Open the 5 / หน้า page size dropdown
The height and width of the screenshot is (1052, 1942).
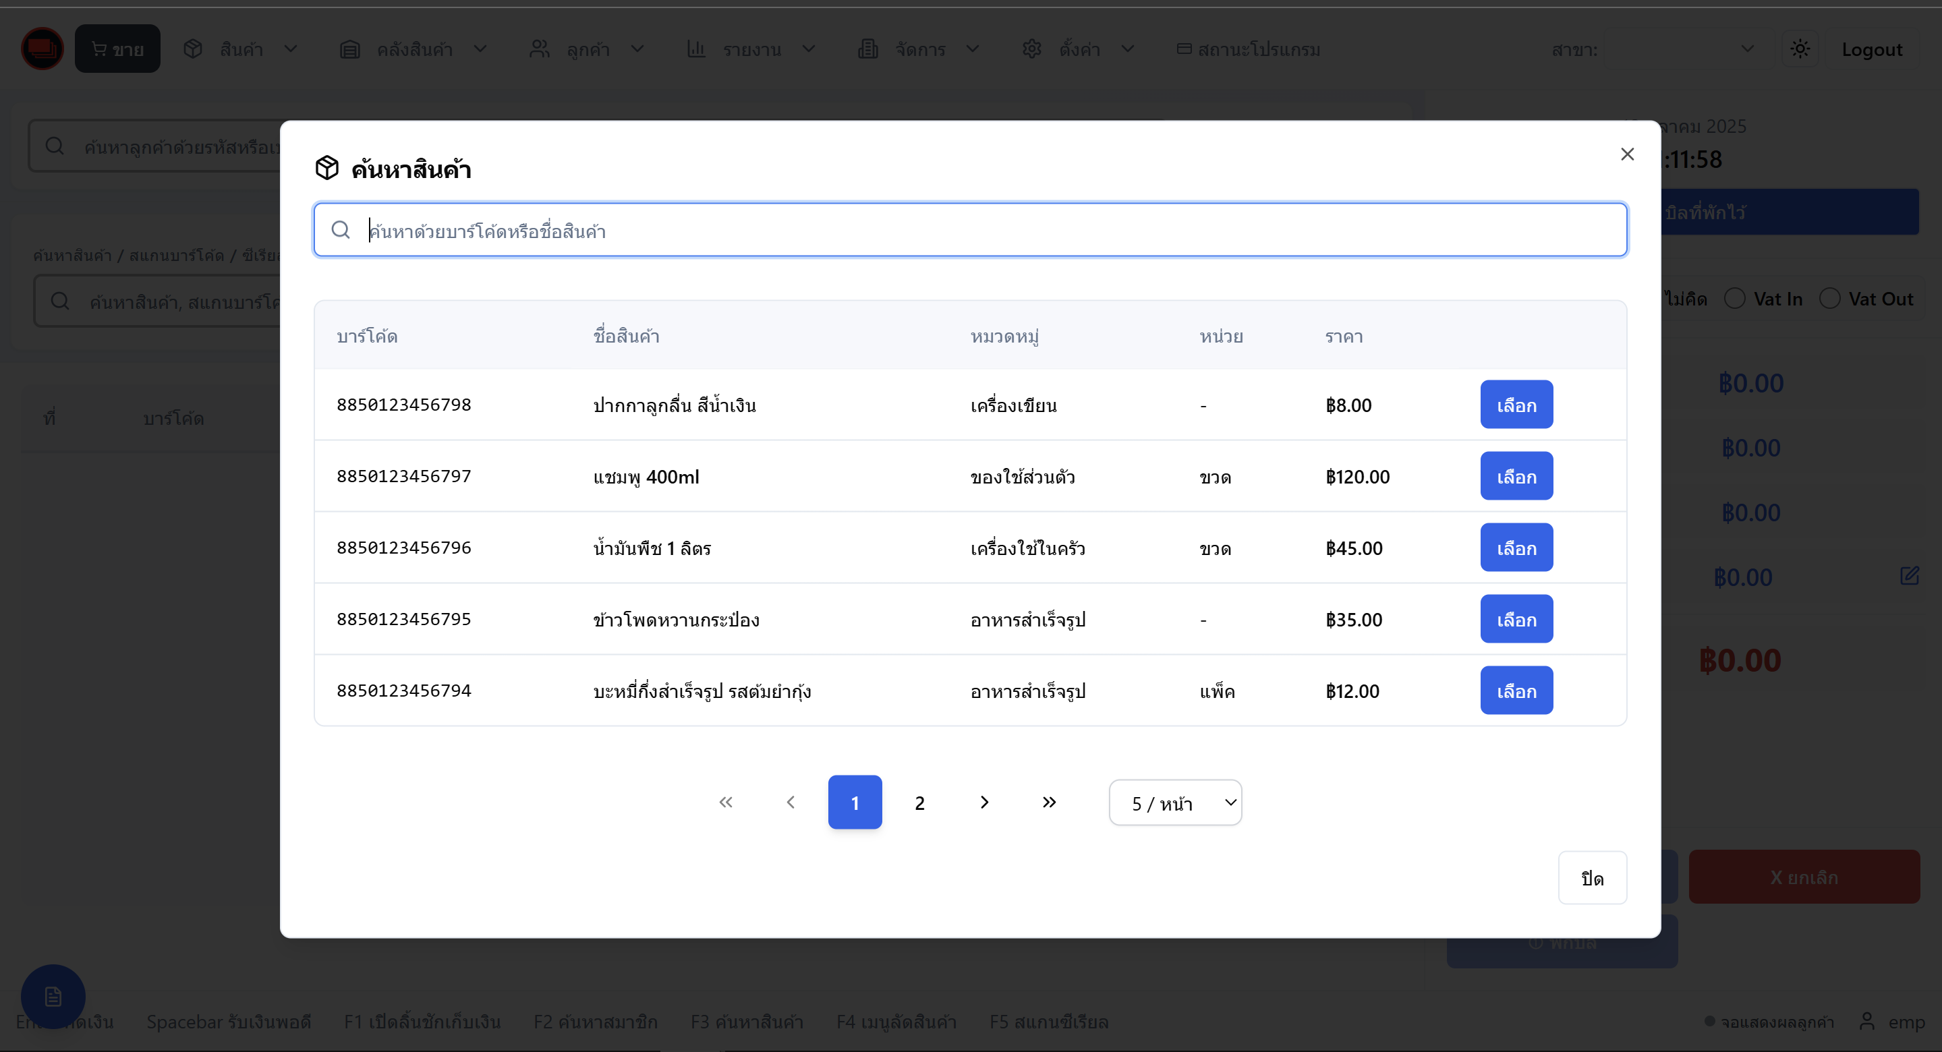click(x=1174, y=802)
